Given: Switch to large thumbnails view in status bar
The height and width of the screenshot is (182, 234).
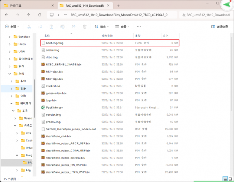Looking at the screenshot, I should [230, 179].
